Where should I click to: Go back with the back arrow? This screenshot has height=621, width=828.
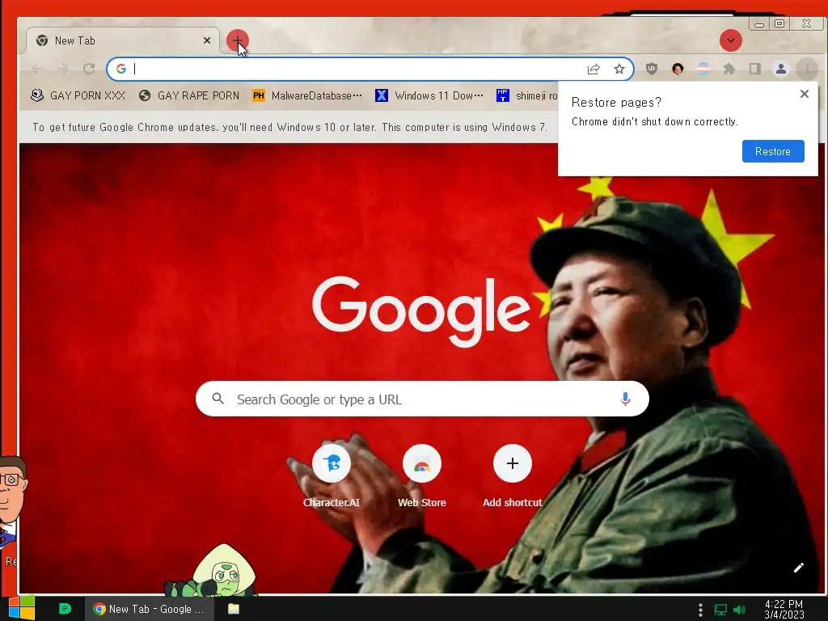pos(37,69)
